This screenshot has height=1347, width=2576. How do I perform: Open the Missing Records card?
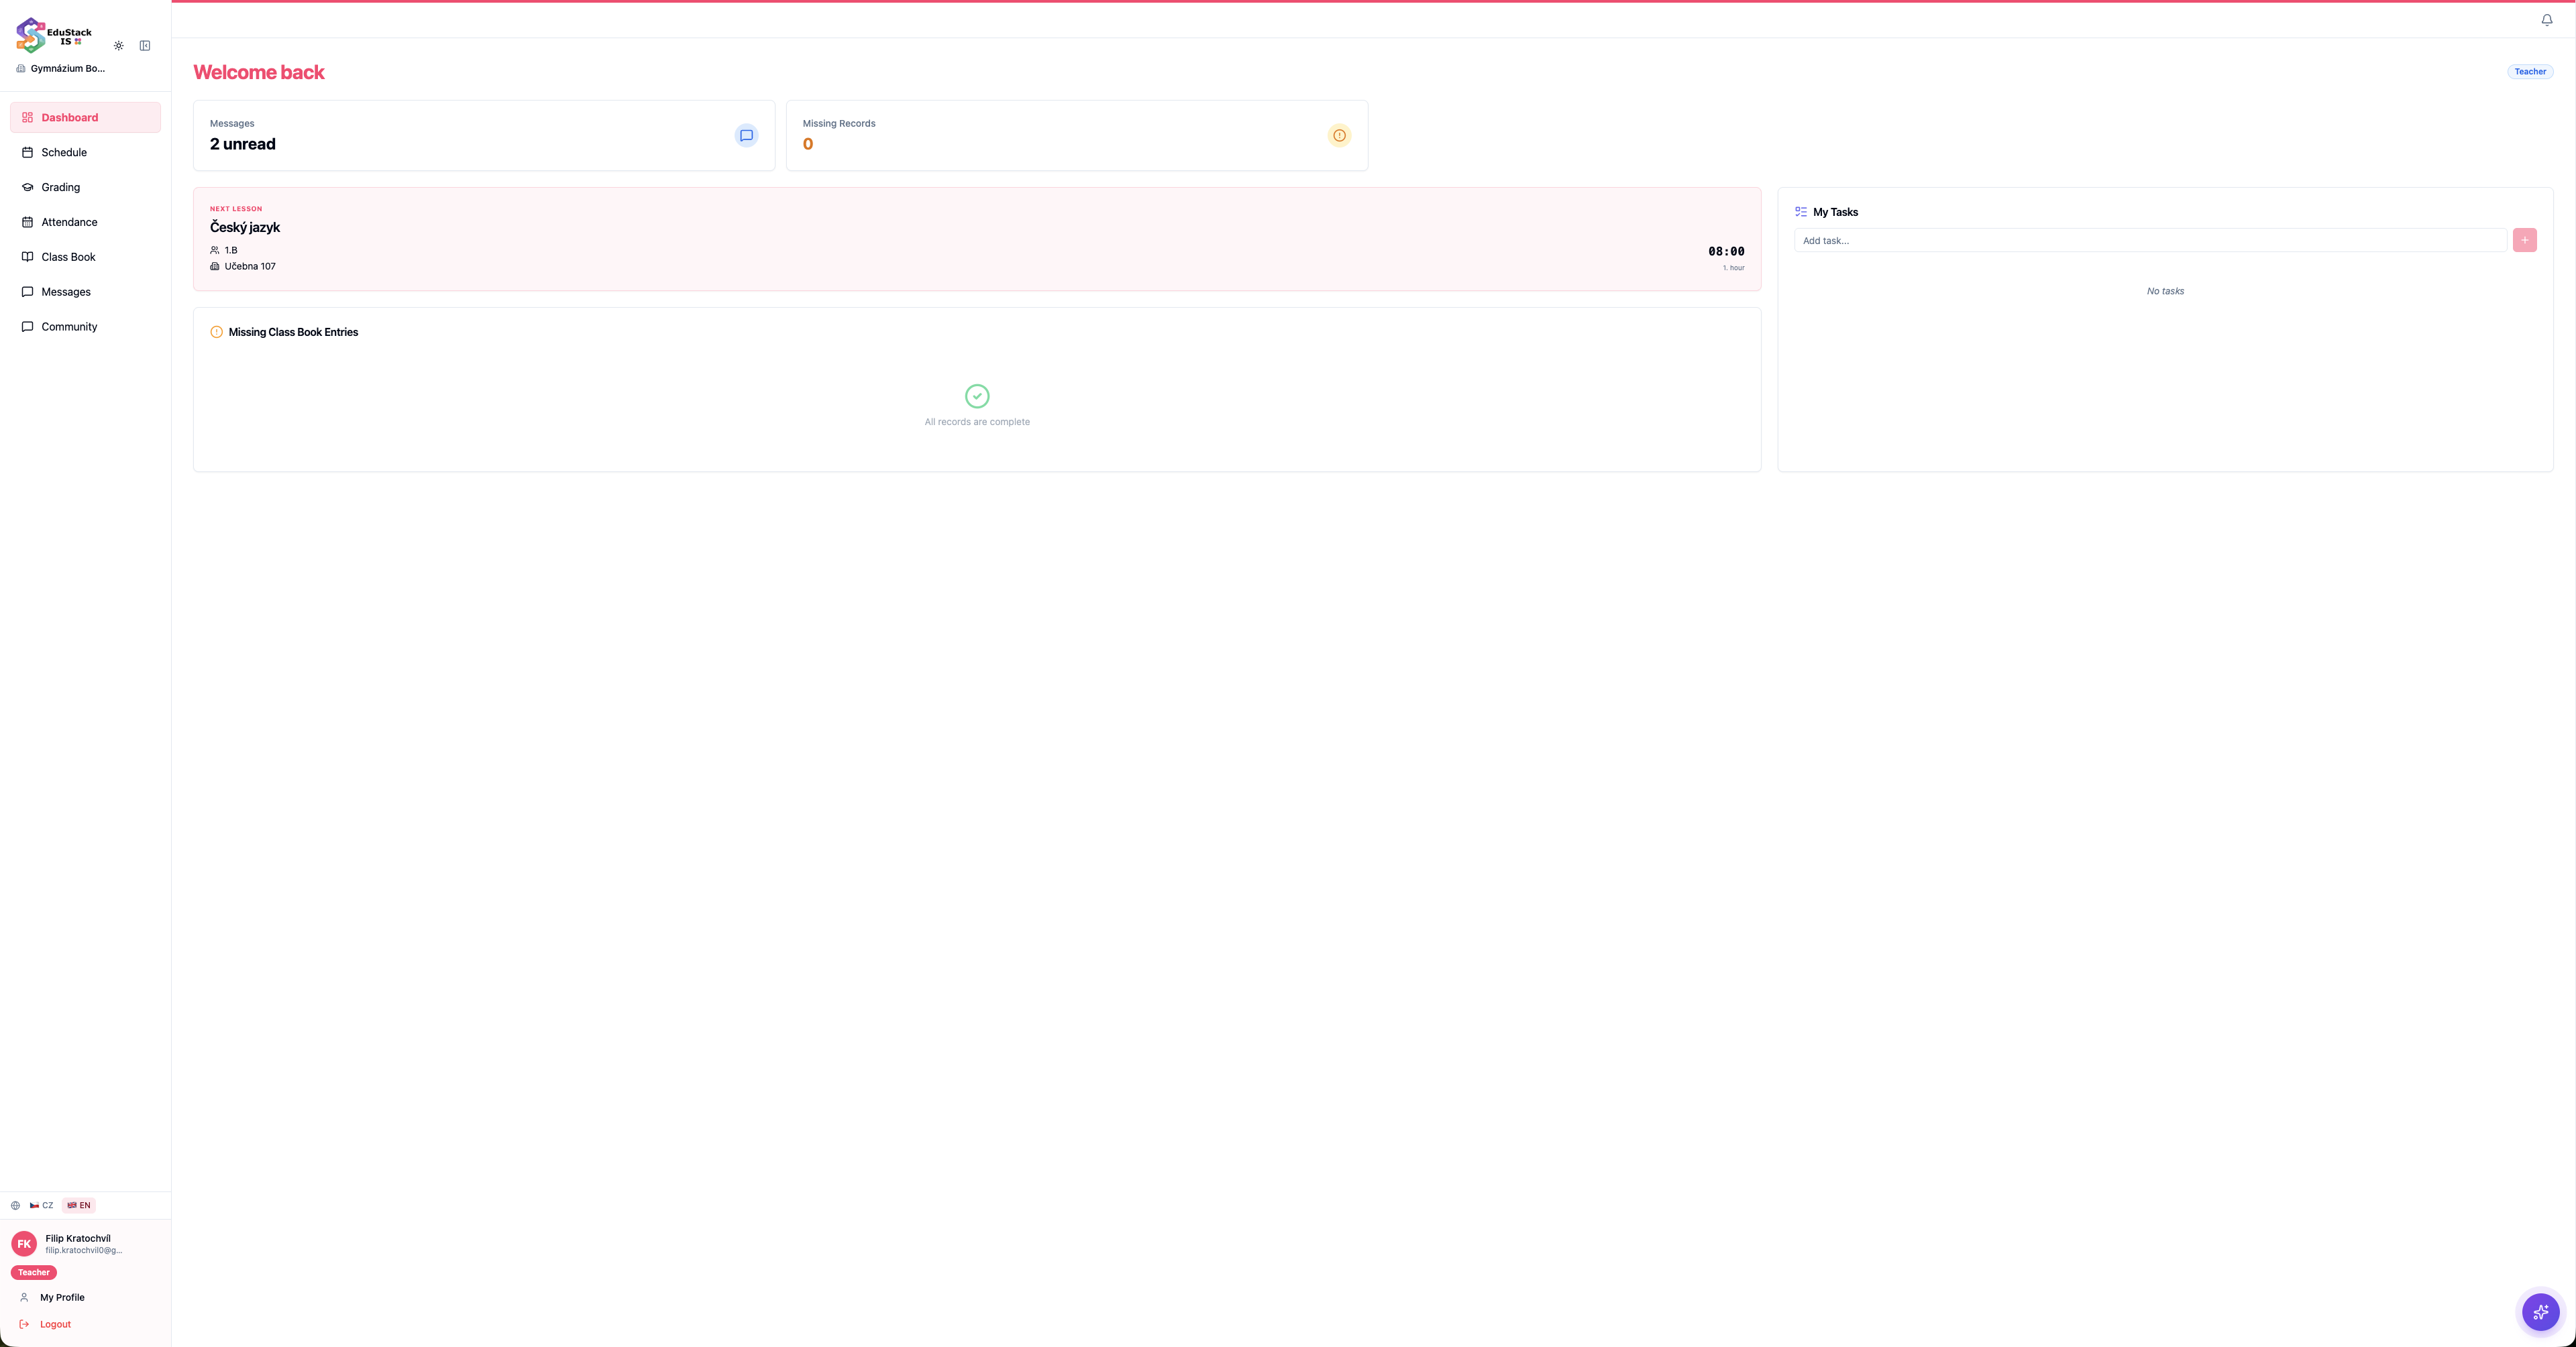pyautogui.click(x=1077, y=136)
